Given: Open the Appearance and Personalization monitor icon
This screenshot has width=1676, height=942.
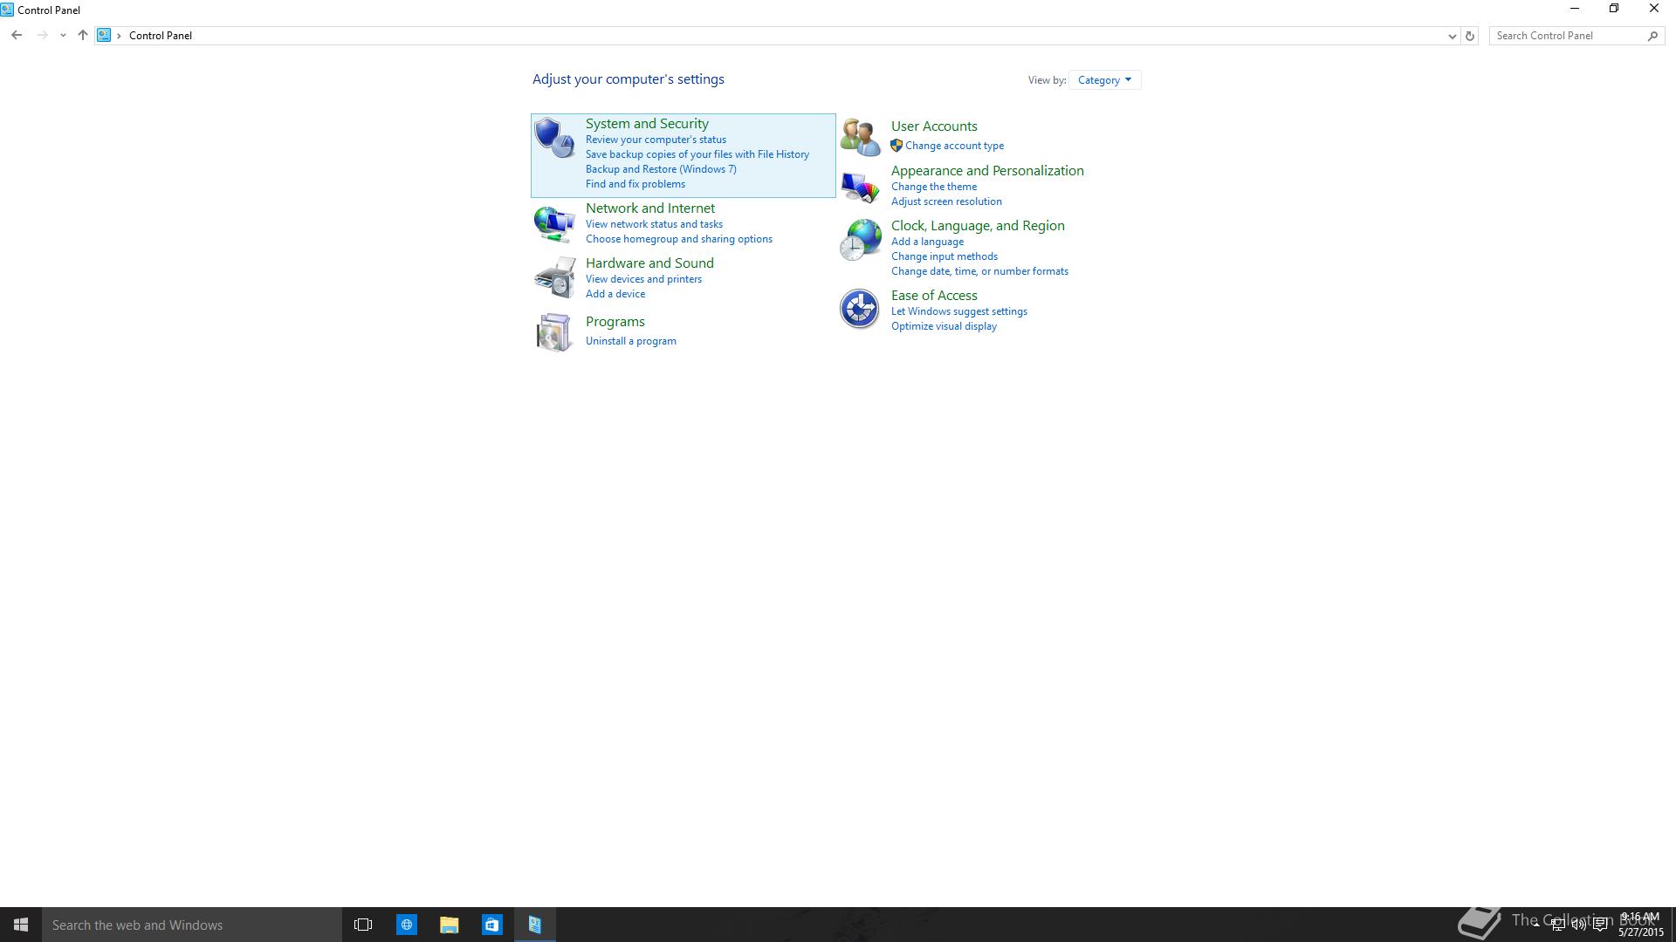Looking at the screenshot, I should (x=860, y=186).
